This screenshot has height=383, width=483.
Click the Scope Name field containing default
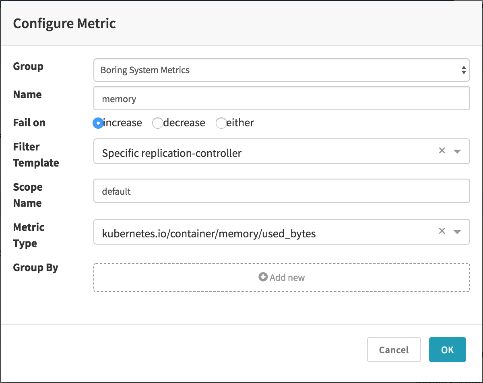tap(282, 191)
